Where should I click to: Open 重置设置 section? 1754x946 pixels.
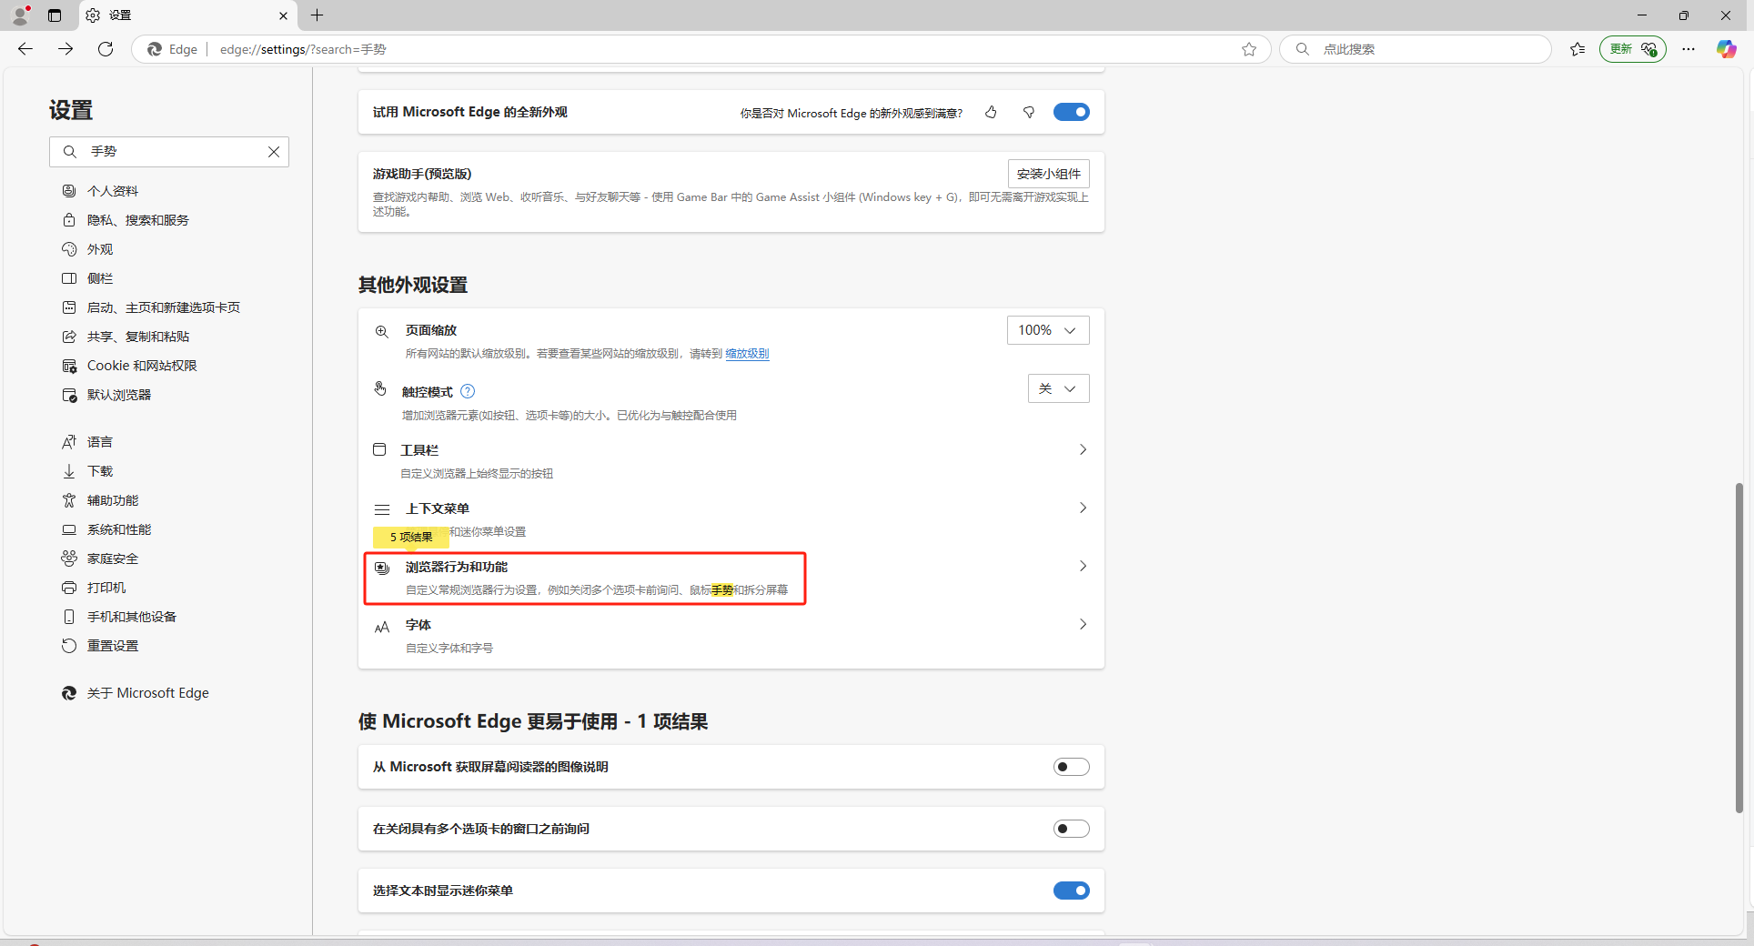pos(113,646)
